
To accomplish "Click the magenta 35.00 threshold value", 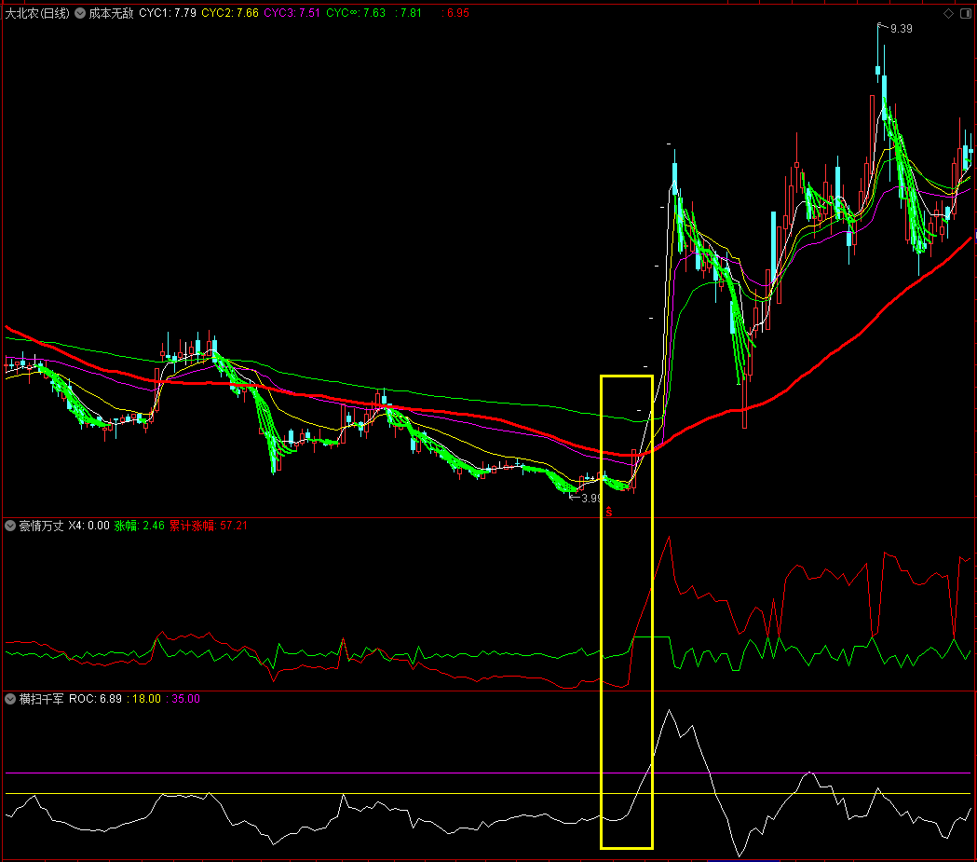I will (x=183, y=699).
